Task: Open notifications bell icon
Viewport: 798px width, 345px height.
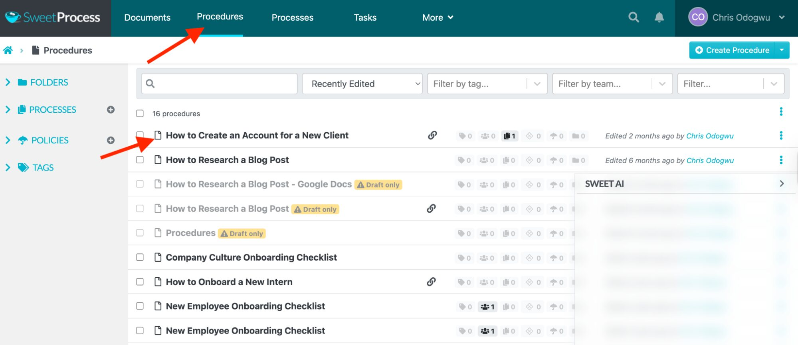Action: (x=659, y=17)
